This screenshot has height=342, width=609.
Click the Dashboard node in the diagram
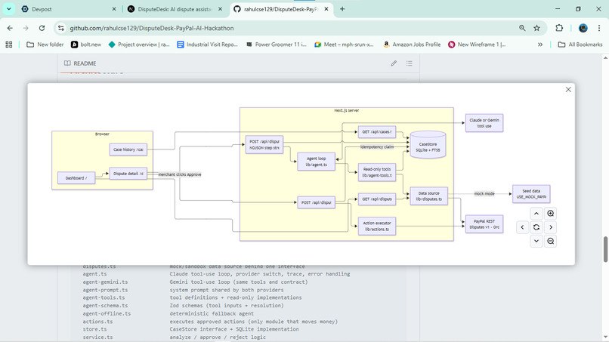[76, 177]
